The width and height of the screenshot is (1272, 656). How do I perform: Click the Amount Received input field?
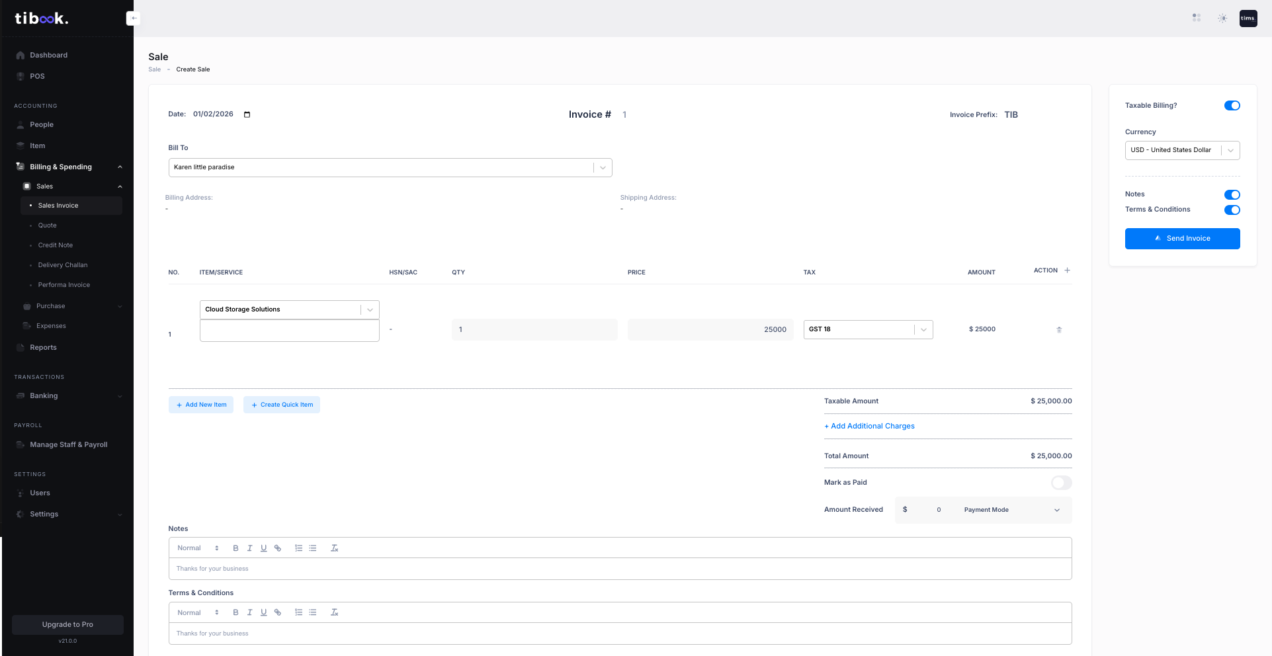(938, 510)
